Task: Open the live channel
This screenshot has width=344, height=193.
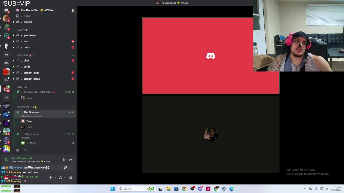Action: coord(45,41)
